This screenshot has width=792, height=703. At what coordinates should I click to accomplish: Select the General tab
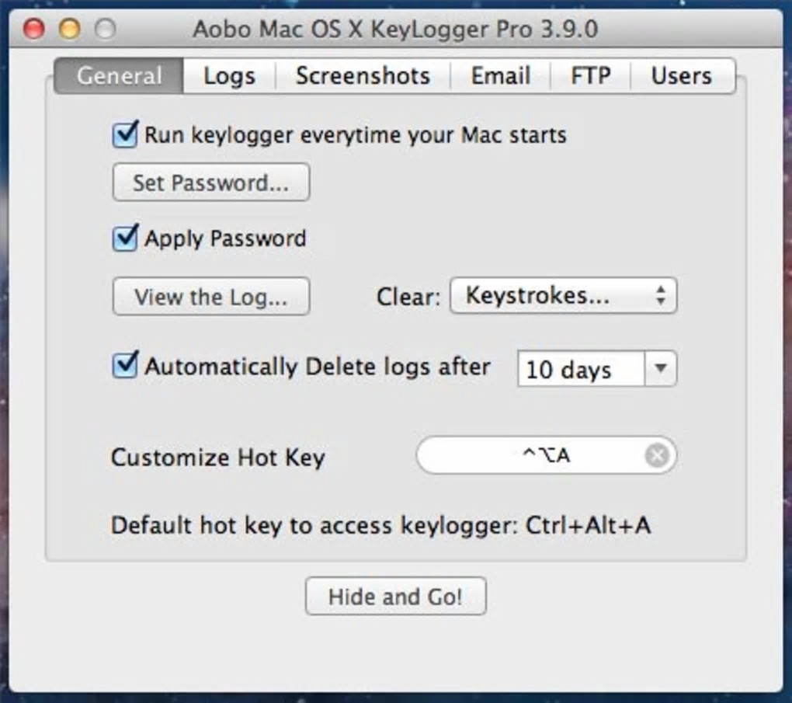(x=119, y=76)
